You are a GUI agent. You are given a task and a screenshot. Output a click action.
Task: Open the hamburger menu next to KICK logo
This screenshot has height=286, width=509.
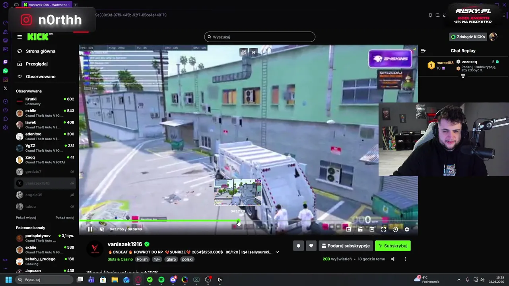[x=19, y=37]
